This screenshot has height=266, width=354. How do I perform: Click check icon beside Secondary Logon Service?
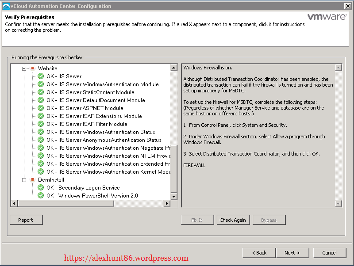click(x=41, y=187)
